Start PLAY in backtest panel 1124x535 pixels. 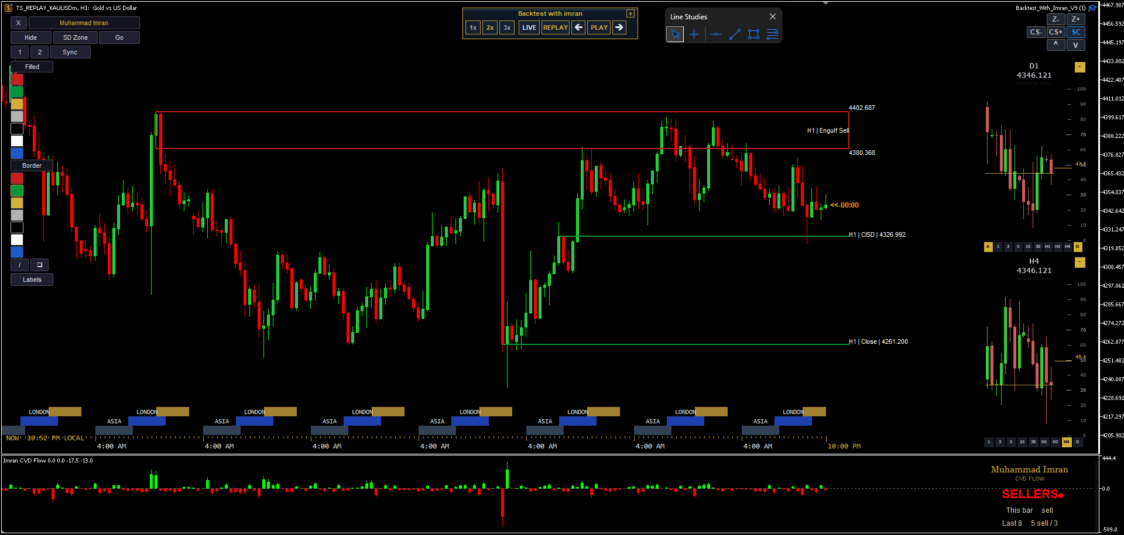[599, 27]
